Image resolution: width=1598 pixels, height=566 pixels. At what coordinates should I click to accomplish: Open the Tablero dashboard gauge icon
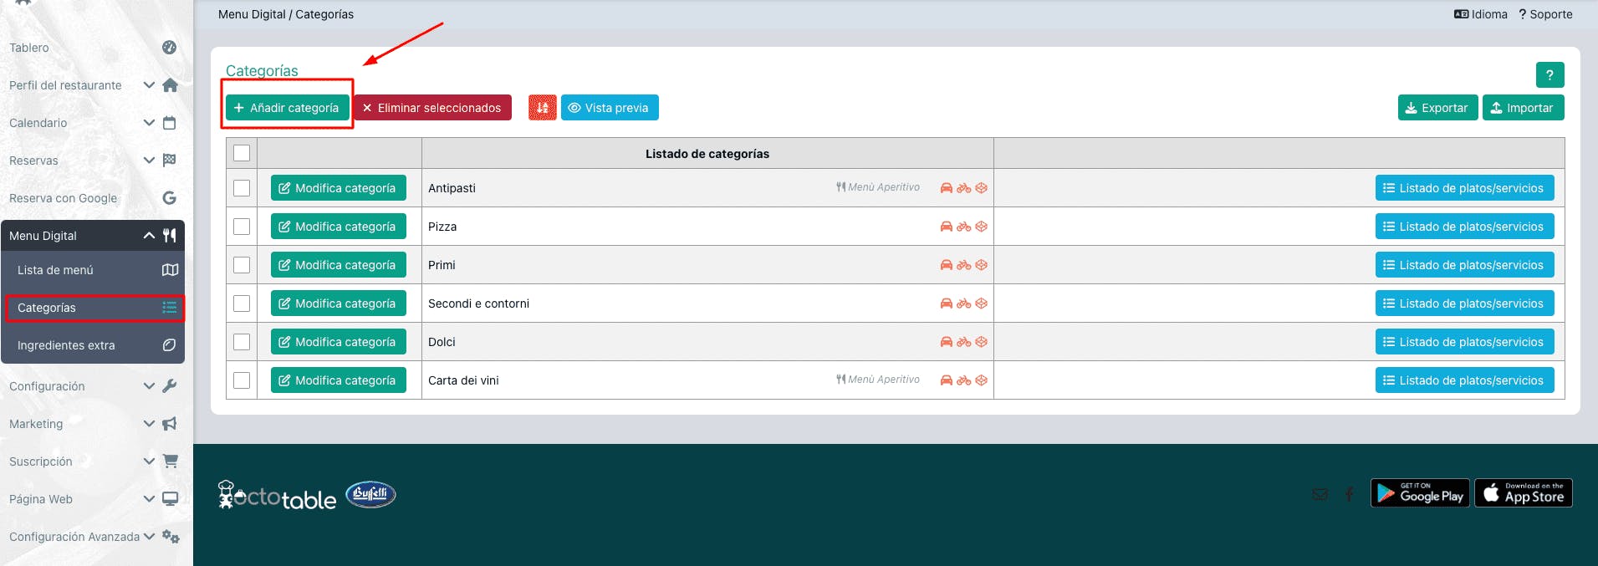[x=169, y=48]
